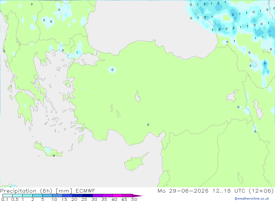Click legend label '25'
This screenshot has height=201, width=275.
click(84, 199)
